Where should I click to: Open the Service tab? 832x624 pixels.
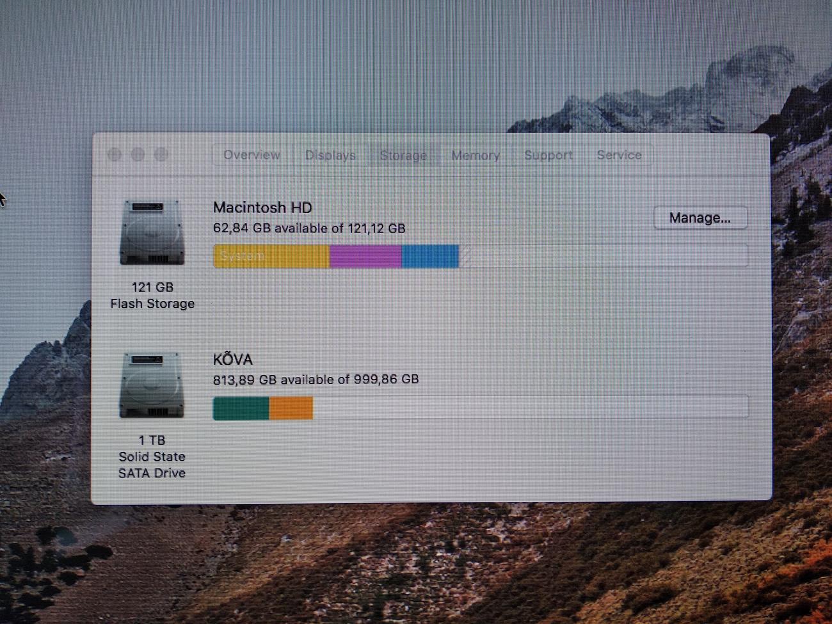click(x=619, y=155)
